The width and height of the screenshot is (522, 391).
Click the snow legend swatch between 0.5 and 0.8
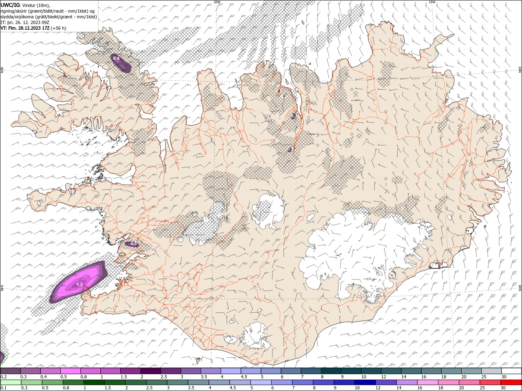click(70, 371)
